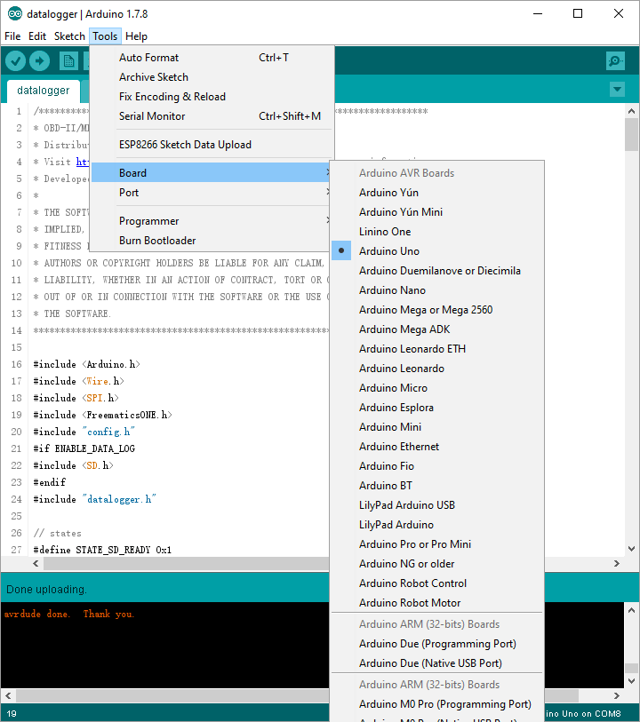This screenshot has width=640, height=722.
Task: Choose Auto Format
Action: click(x=212, y=58)
